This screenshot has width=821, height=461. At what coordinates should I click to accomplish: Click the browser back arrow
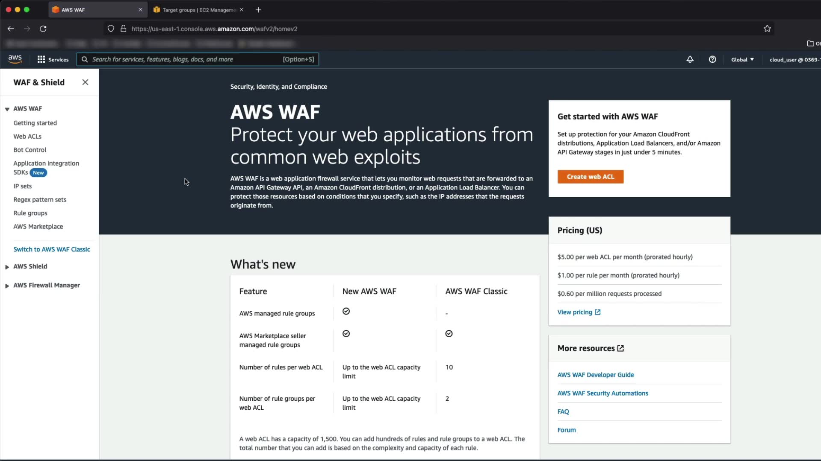click(x=11, y=29)
